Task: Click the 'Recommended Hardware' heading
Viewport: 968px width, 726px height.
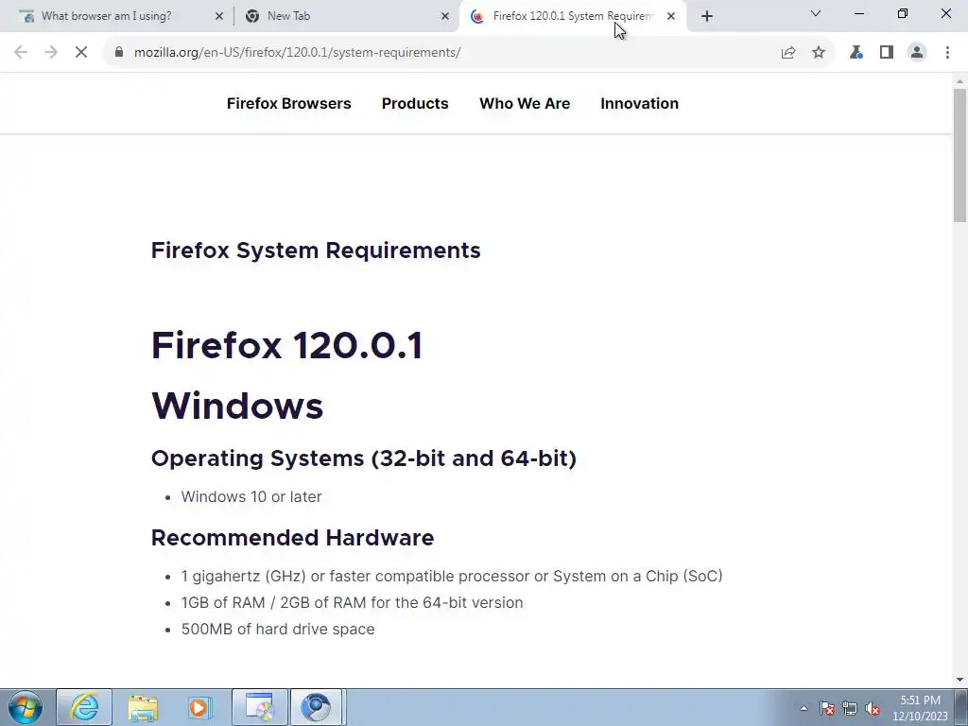Action: pyautogui.click(x=293, y=538)
